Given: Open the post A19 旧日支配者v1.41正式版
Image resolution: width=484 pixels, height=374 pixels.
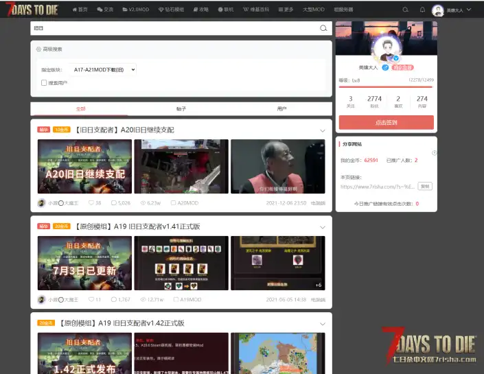Looking at the screenshot, I should click(x=138, y=226).
